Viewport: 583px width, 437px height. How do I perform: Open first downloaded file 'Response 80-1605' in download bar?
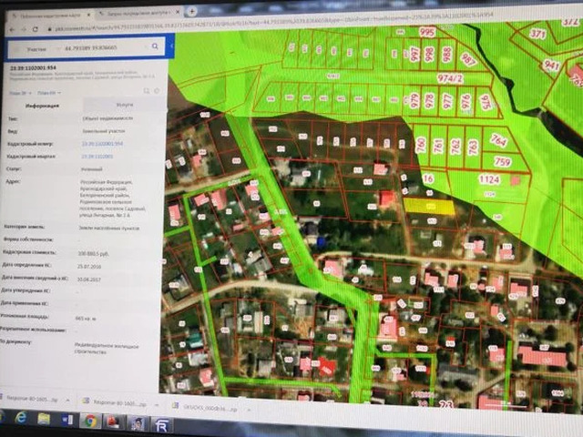coord(32,399)
